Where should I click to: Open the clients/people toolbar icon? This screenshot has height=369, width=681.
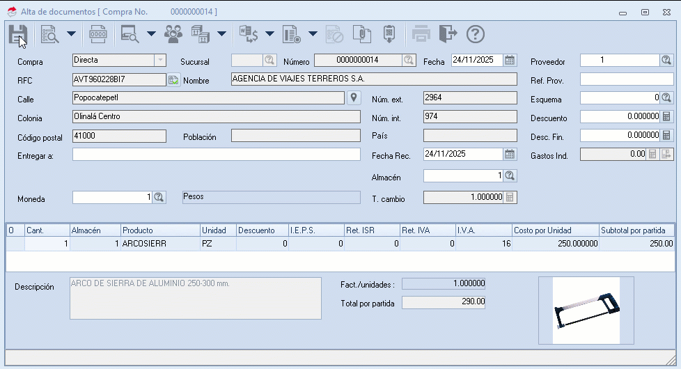(173, 34)
